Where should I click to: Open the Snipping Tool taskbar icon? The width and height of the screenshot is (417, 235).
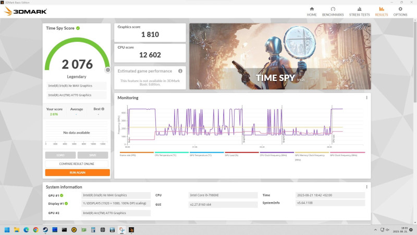coord(122,230)
